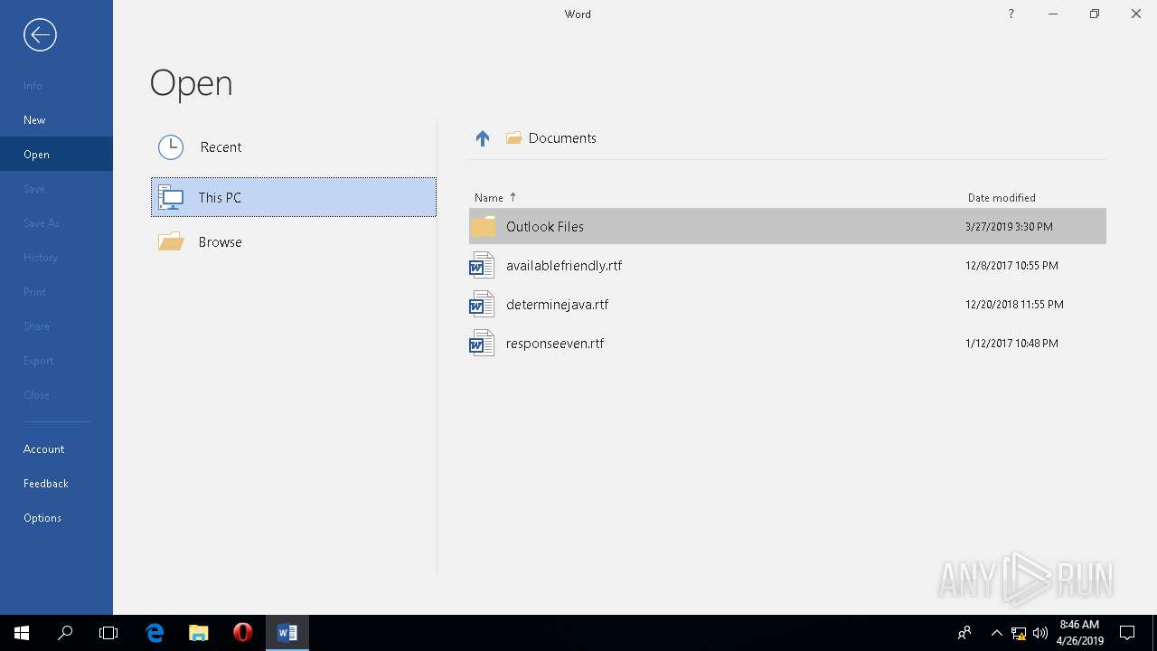1157x651 pixels.
Task: Open network status tray icon
Action: point(1019,633)
